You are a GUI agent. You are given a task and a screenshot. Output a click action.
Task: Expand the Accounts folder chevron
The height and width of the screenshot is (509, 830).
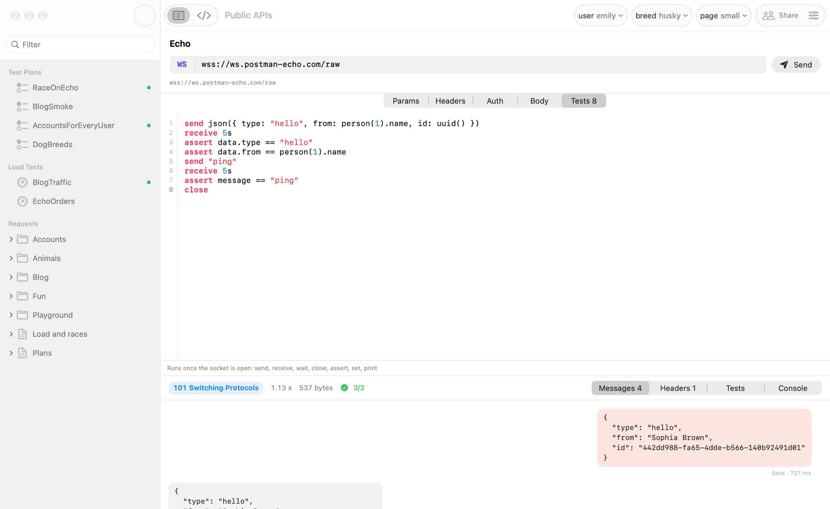pyautogui.click(x=11, y=239)
